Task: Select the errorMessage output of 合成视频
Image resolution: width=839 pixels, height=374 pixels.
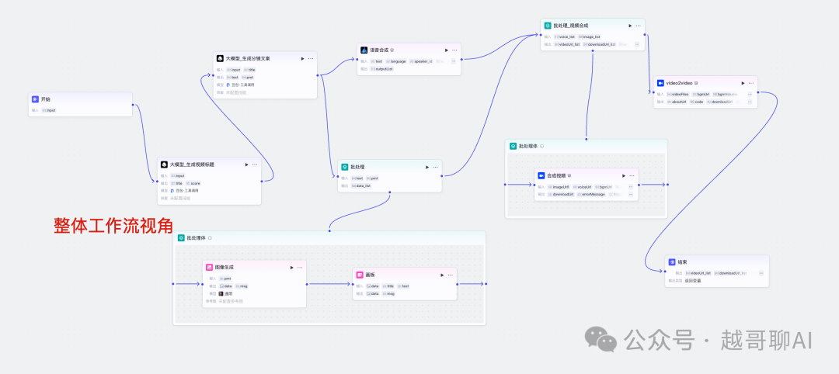Action: tap(591, 195)
